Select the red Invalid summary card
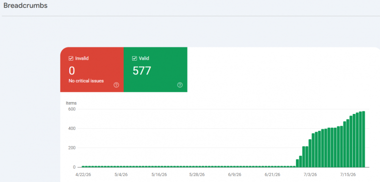Viewport: 380px width, 182px height. 92,70
